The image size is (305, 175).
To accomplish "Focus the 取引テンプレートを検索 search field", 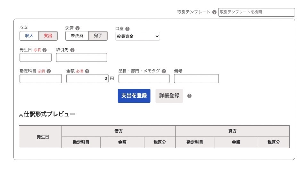I will tap(256, 12).
